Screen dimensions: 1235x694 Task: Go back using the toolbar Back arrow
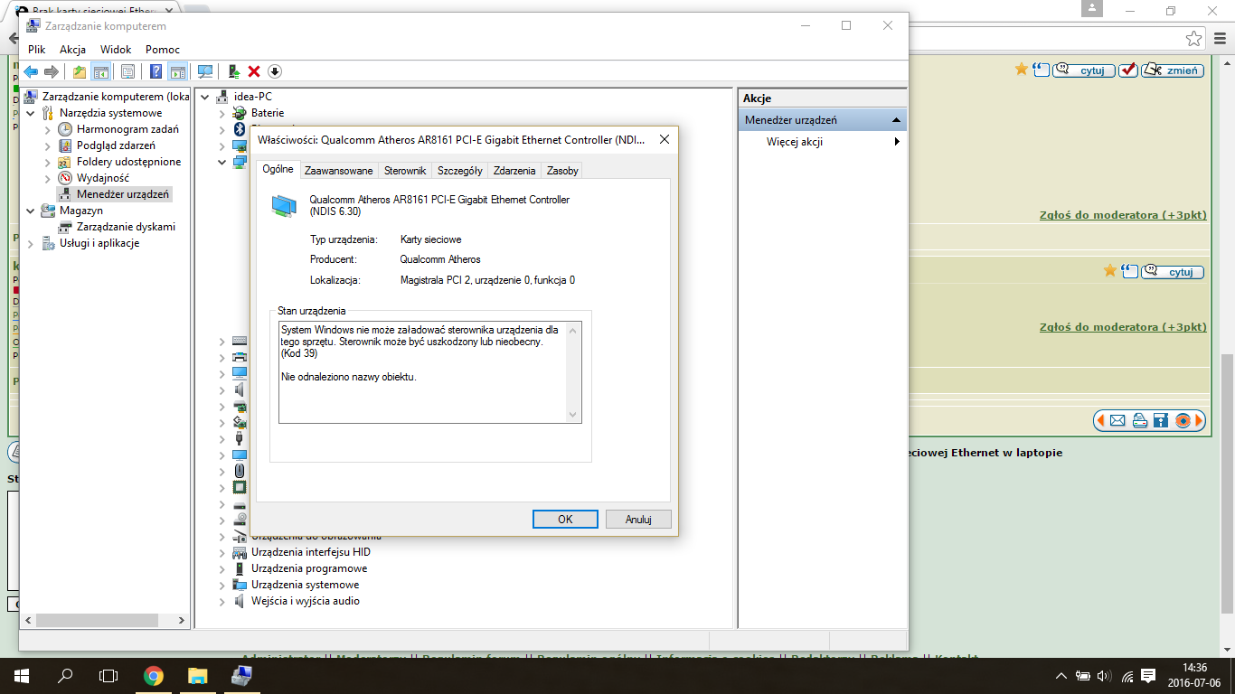[x=31, y=72]
